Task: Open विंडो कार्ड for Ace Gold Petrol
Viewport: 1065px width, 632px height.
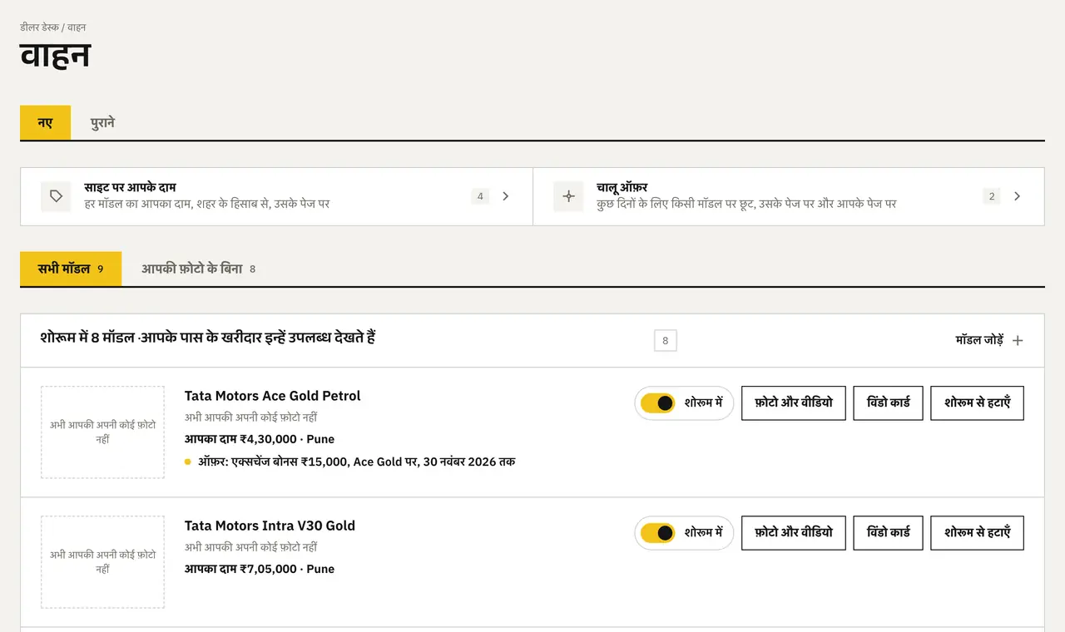Action: pos(889,403)
